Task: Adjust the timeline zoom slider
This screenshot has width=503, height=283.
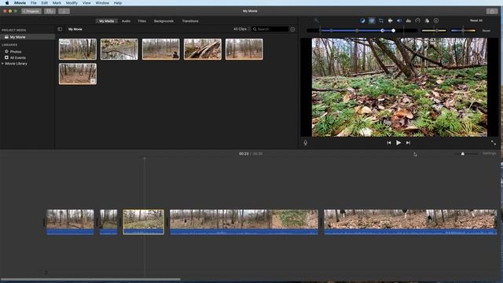Action: pyautogui.click(x=466, y=154)
